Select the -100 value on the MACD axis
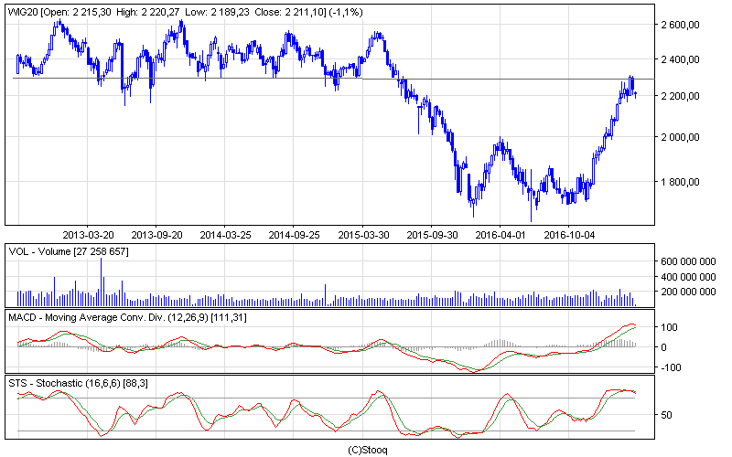732x457 pixels. (x=673, y=367)
